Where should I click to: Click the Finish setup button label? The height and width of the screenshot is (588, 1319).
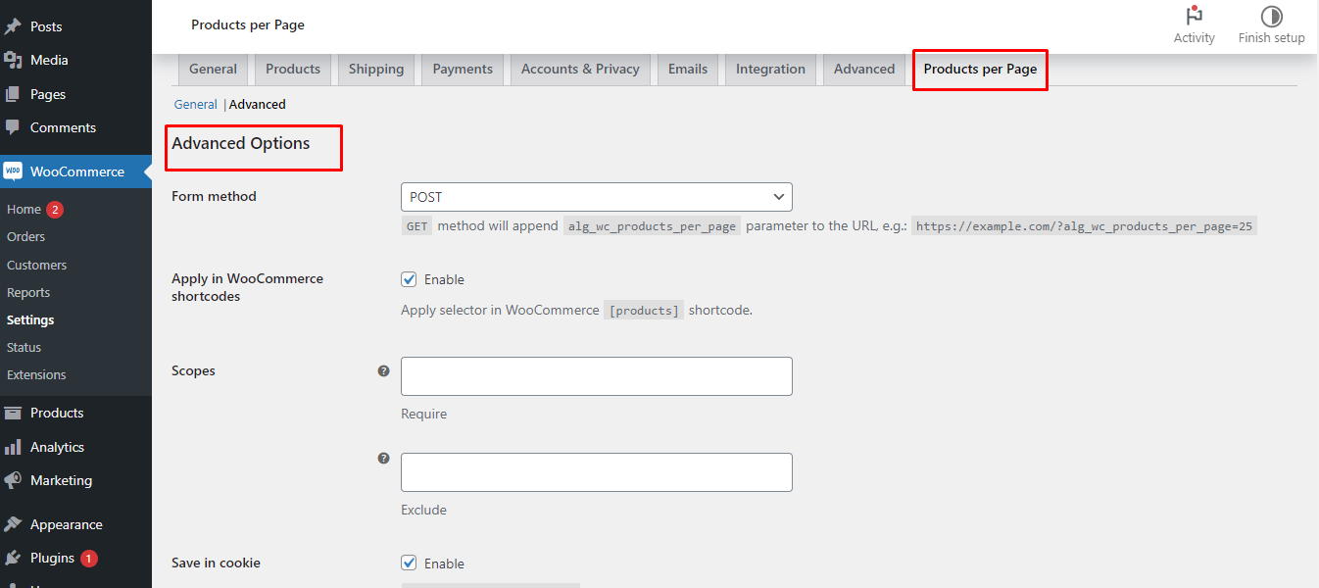pyautogui.click(x=1271, y=38)
